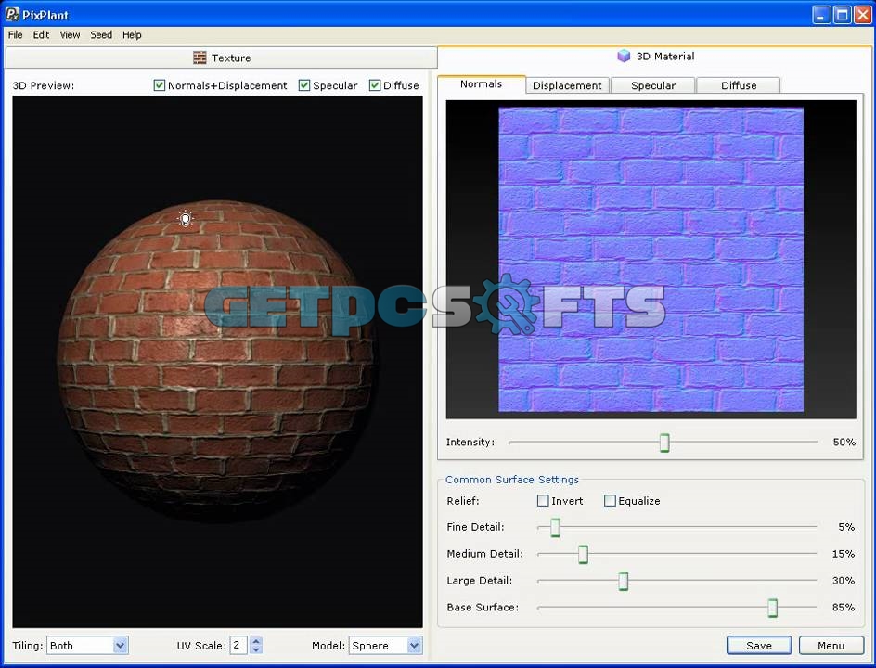This screenshot has width=876, height=668.
Task: Expand the Model dropdown showing Sphere
Action: (x=414, y=645)
